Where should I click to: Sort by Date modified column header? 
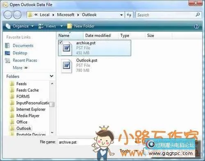[x=100, y=36]
